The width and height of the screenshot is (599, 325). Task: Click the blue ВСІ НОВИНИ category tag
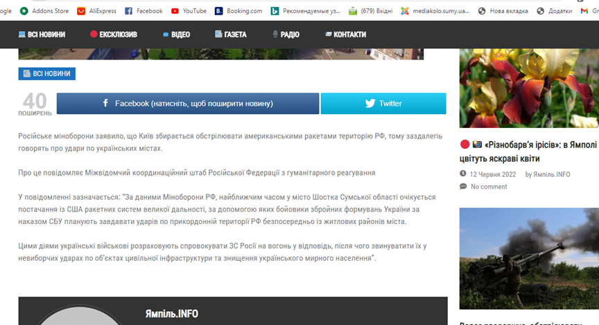pos(47,73)
